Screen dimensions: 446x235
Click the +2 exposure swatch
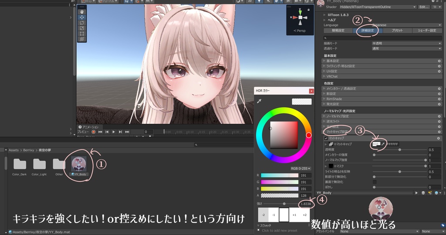[304, 215]
